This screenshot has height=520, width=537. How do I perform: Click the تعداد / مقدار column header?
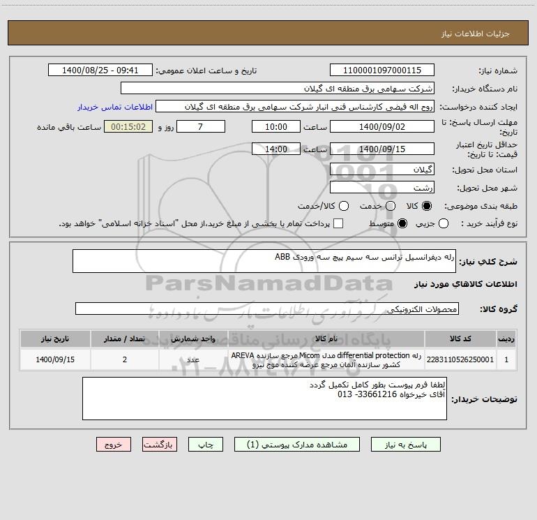tap(125, 339)
